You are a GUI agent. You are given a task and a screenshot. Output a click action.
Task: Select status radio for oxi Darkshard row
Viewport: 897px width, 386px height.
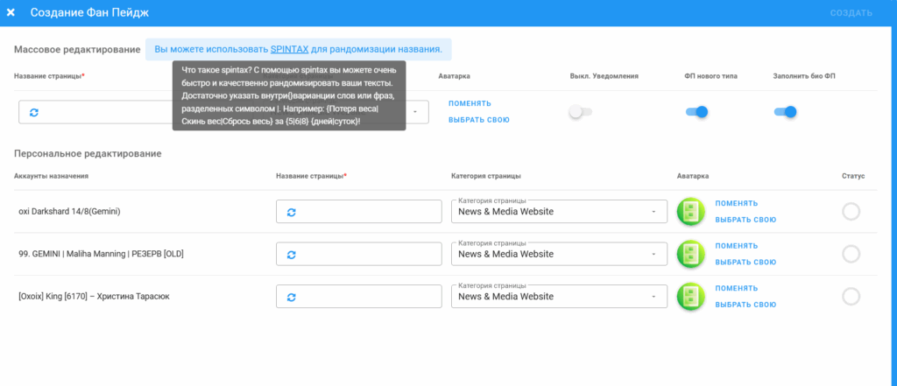(851, 212)
